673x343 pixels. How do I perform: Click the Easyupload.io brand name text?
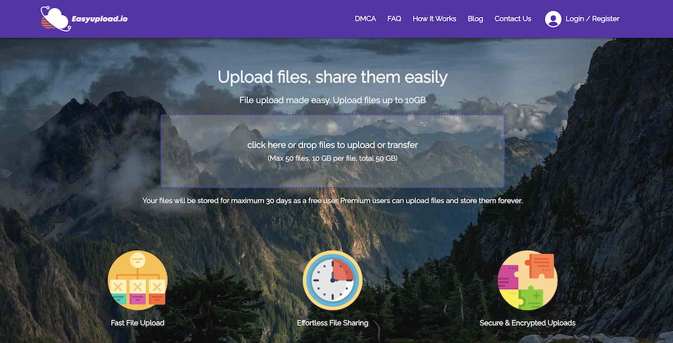coord(100,19)
